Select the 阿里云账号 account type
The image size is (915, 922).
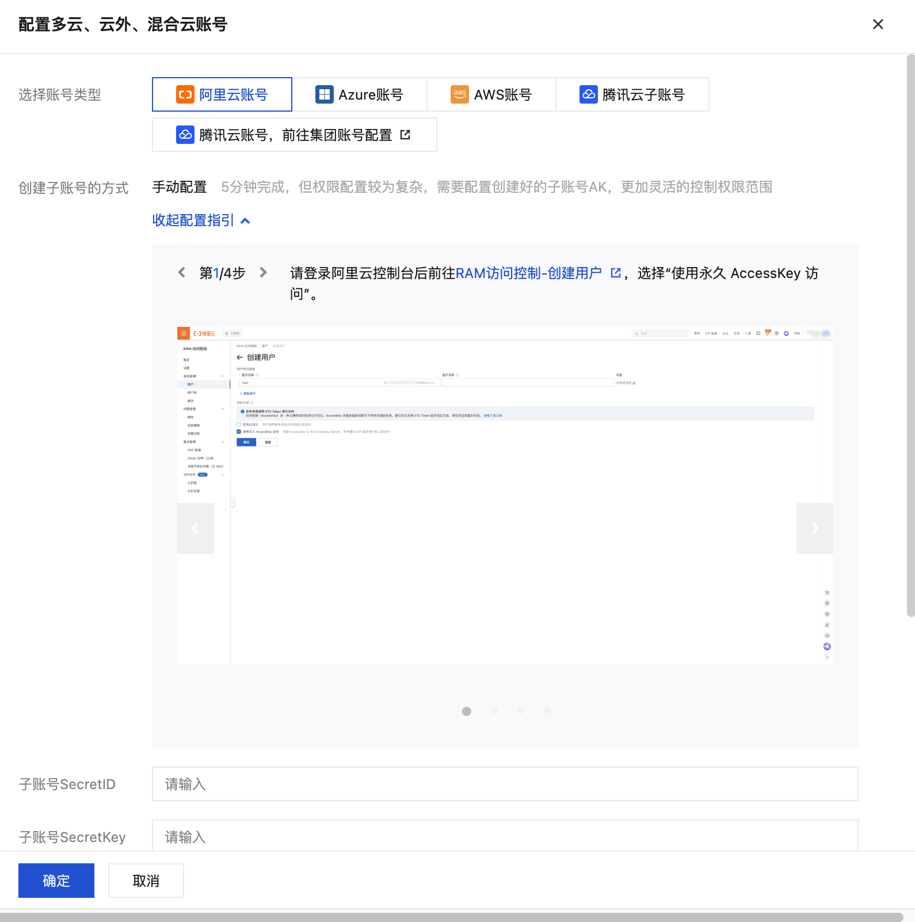222,94
